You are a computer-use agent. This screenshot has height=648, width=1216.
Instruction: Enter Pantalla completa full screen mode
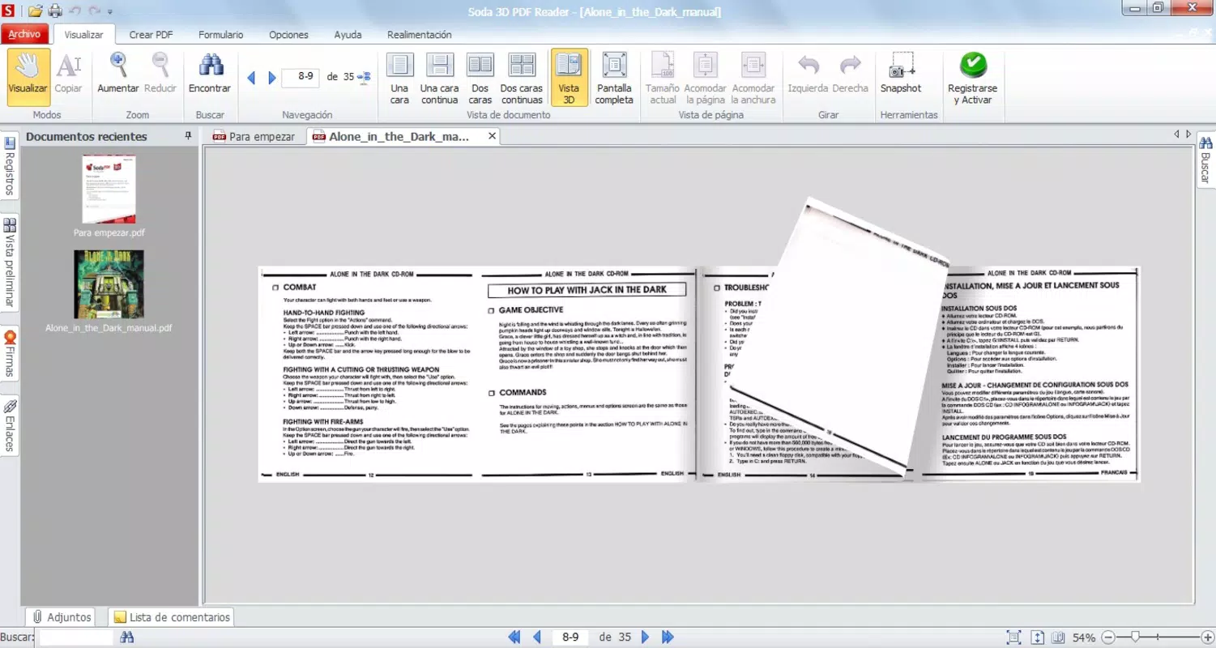(614, 78)
